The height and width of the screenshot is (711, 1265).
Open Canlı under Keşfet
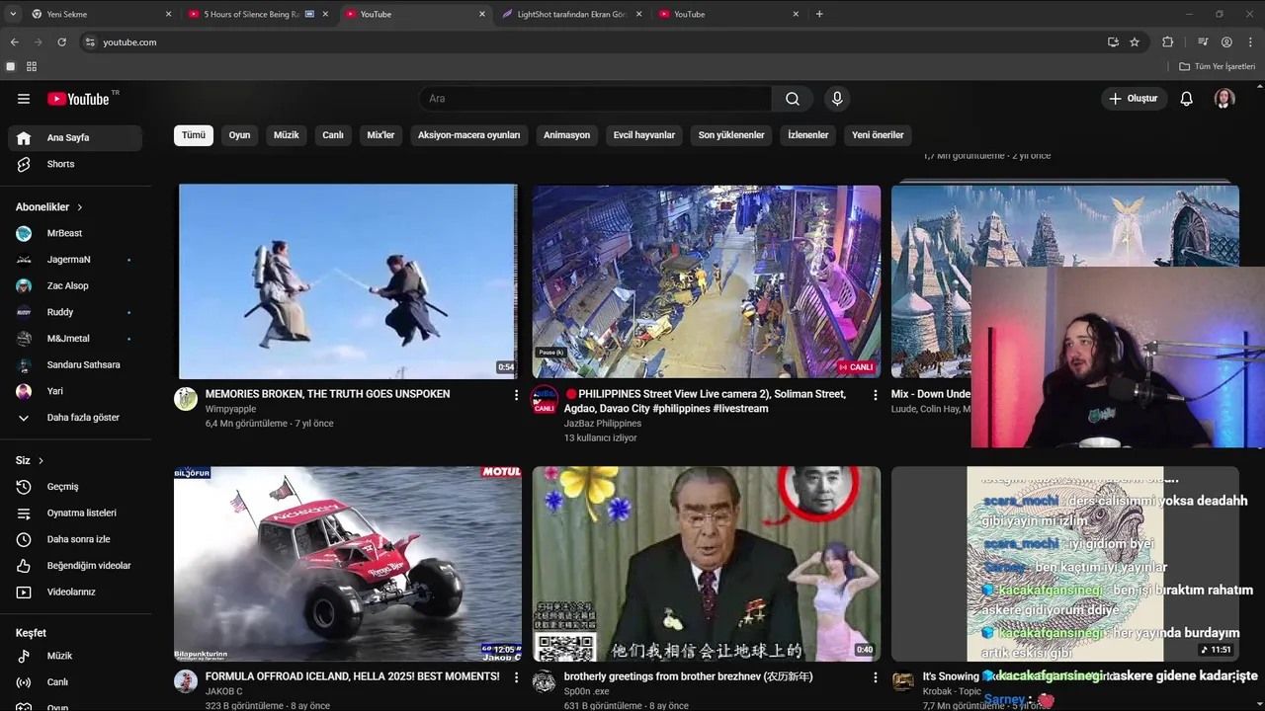tap(75, 682)
